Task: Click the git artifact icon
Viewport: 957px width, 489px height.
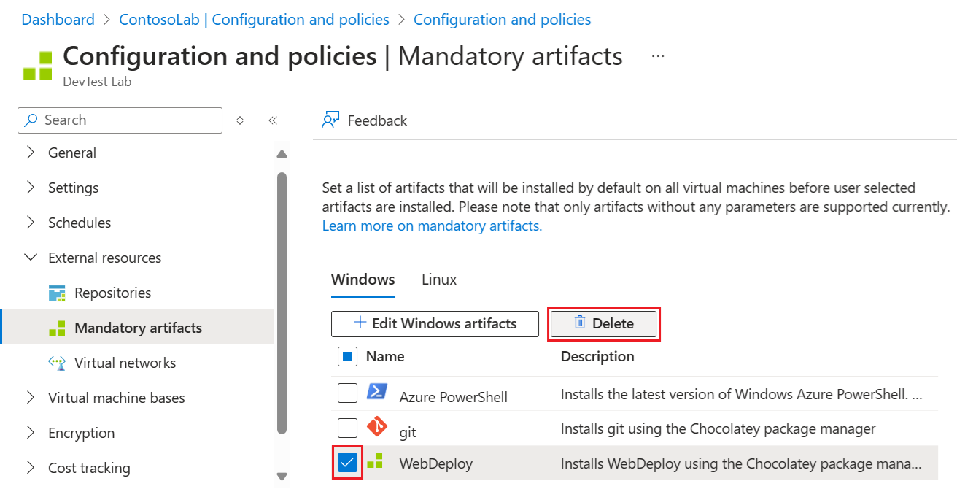Action: click(x=376, y=427)
